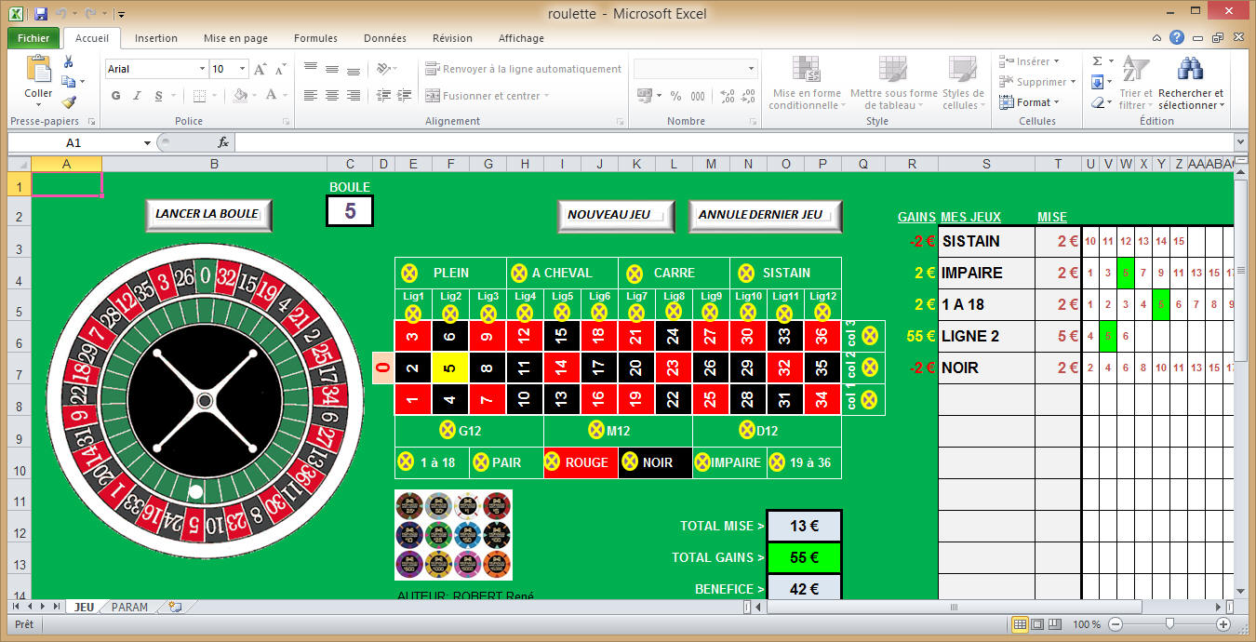Click the Format Painter brush icon
Viewport: 1256px width, 642px height.
pos(68,102)
